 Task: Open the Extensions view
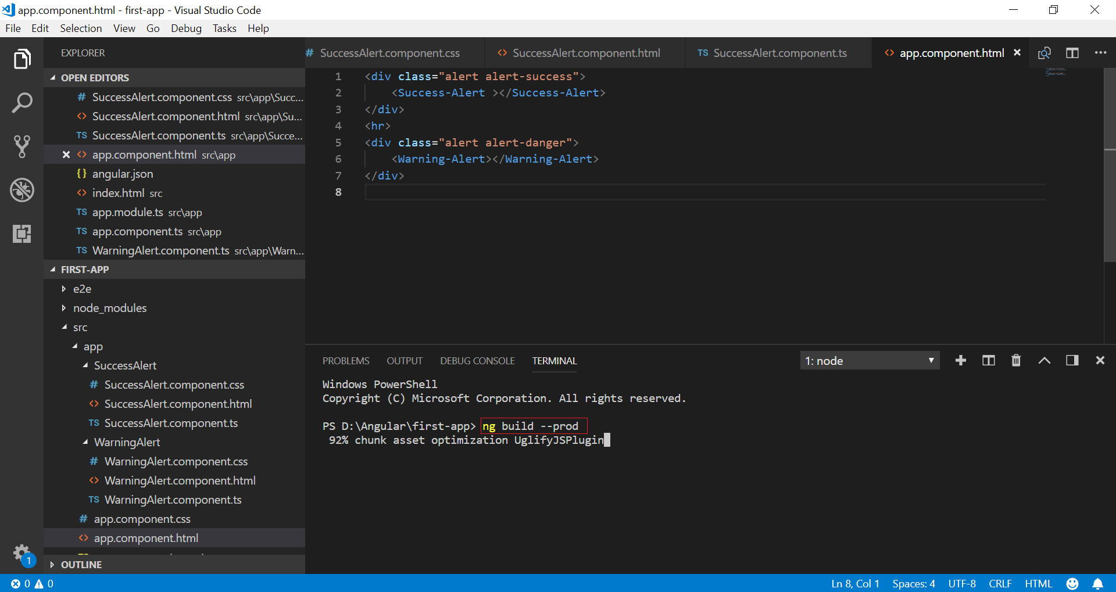click(x=22, y=234)
